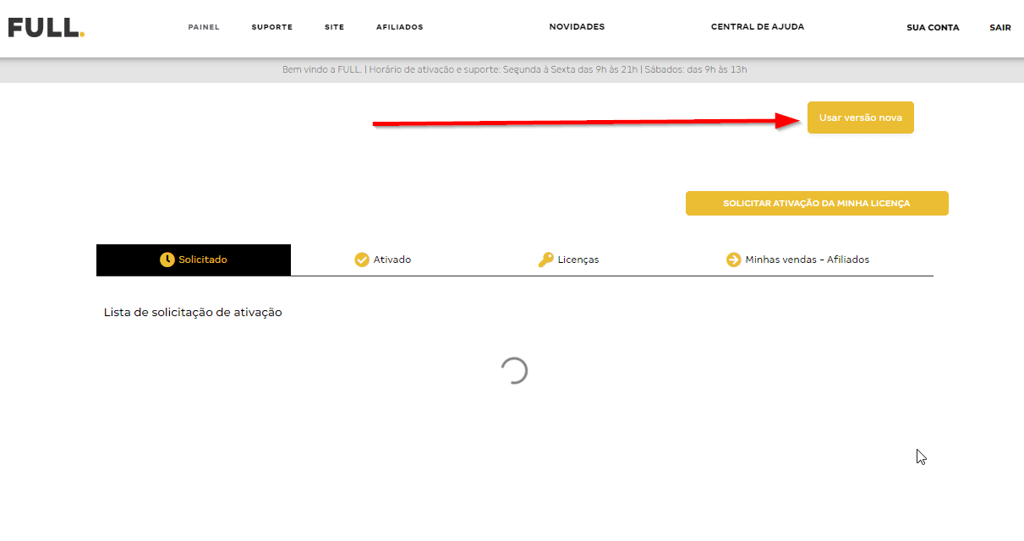The width and height of the screenshot is (1024, 541).
Task: Click the arrow icon on Minhas vendas
Action: click(x=733, y=260)
